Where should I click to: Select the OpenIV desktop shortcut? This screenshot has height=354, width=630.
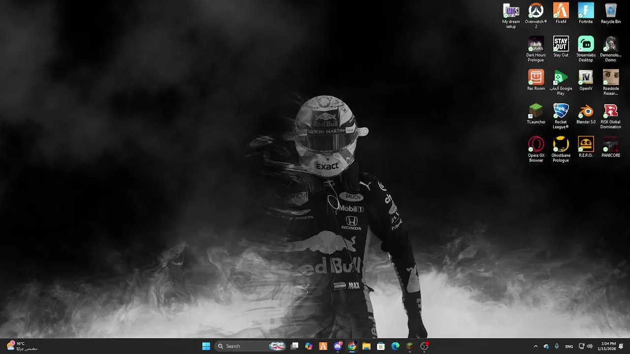(586, 81)
